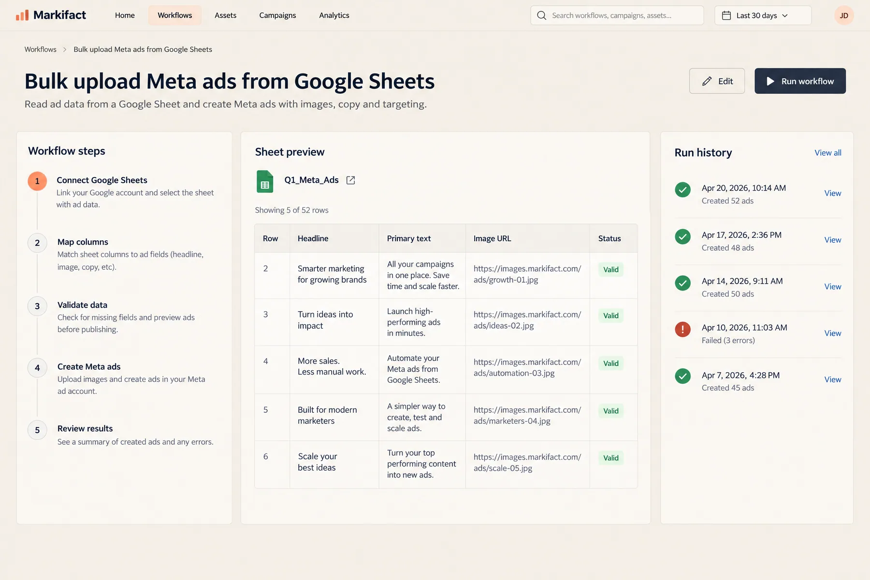Switch to the Assets tab
870x580 pixels.
pyautogui.click(x=226, y=15)
